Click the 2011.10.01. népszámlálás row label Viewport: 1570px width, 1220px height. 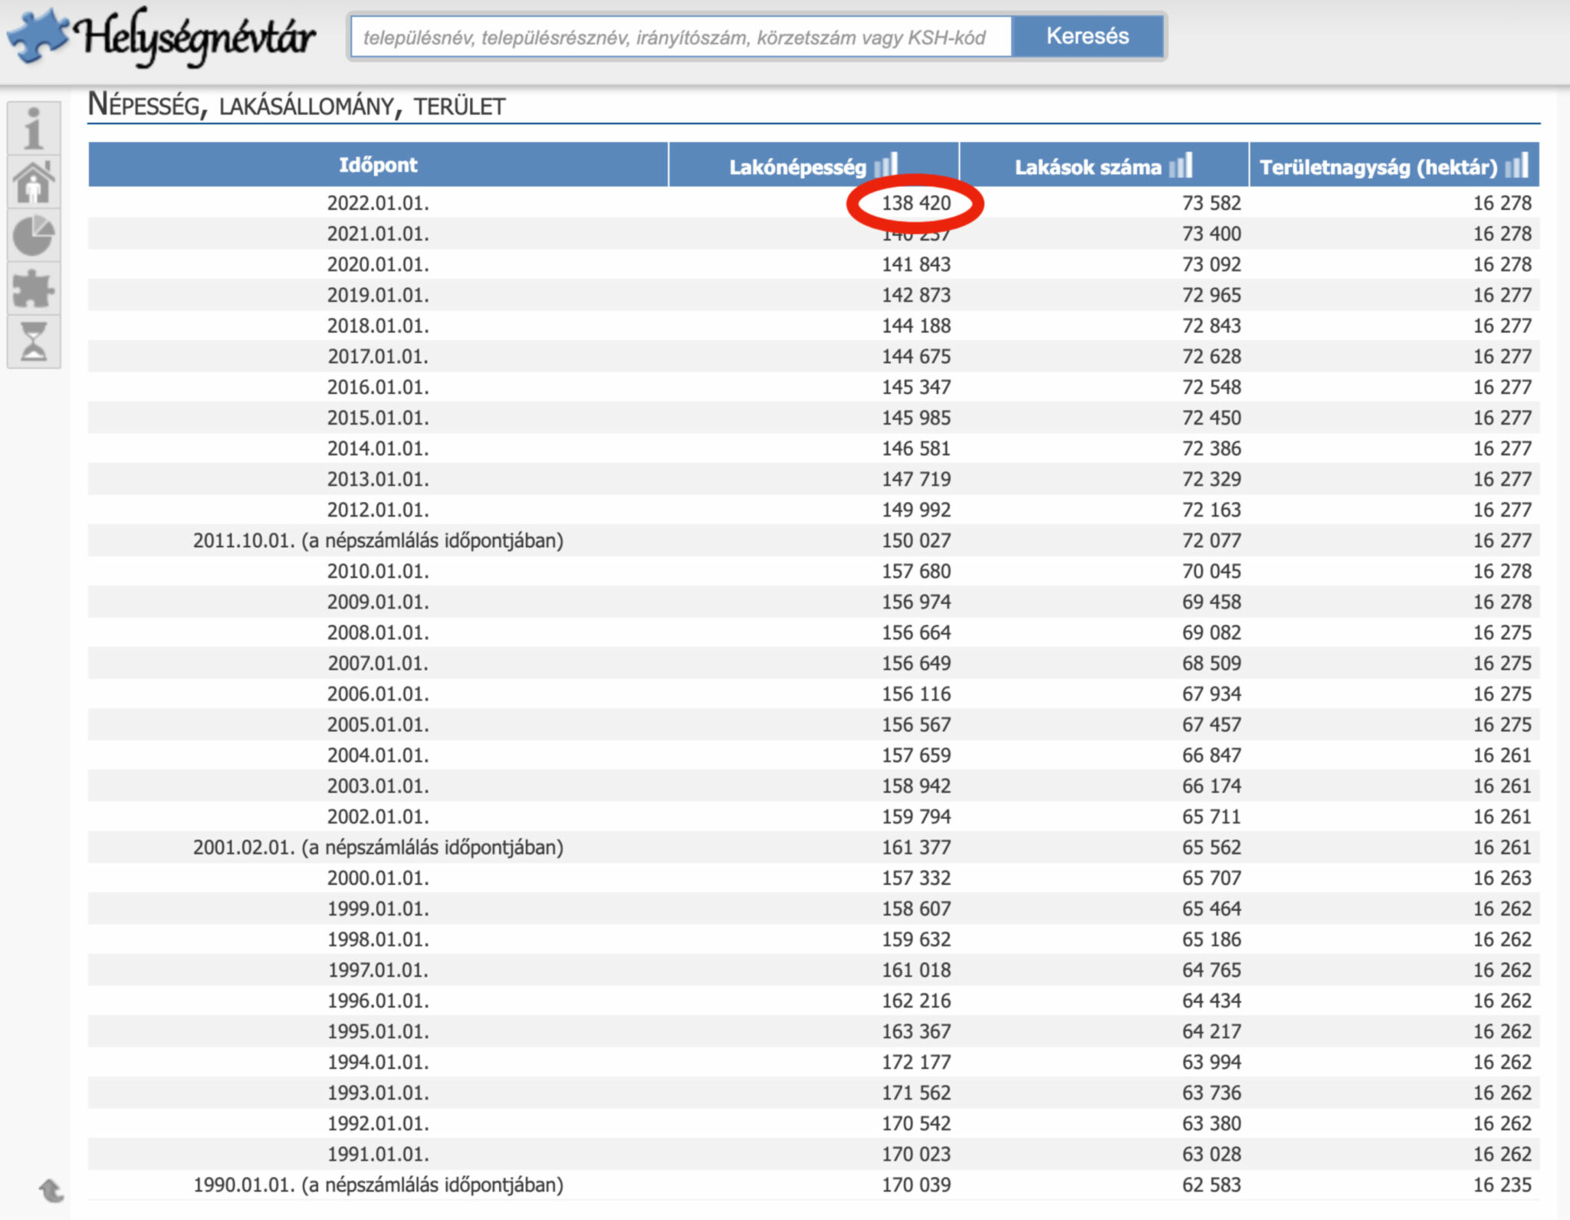[378, 540]
